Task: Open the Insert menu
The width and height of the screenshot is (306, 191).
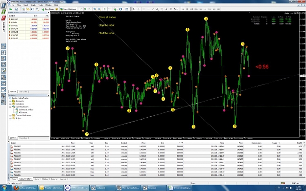Action: [25, 5]
